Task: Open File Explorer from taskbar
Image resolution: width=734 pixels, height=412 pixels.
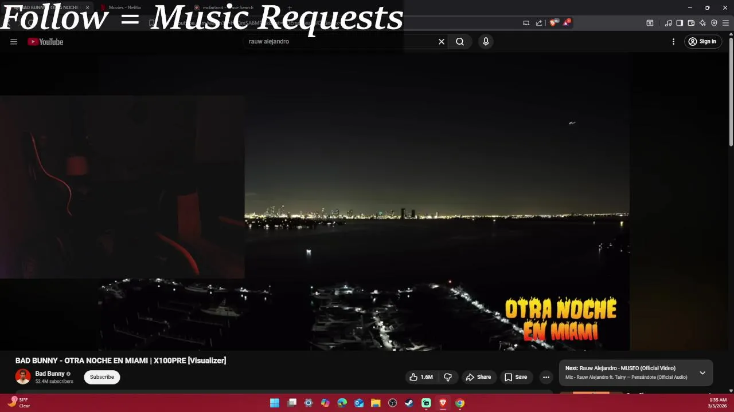Action: click(x=376, y=403)
